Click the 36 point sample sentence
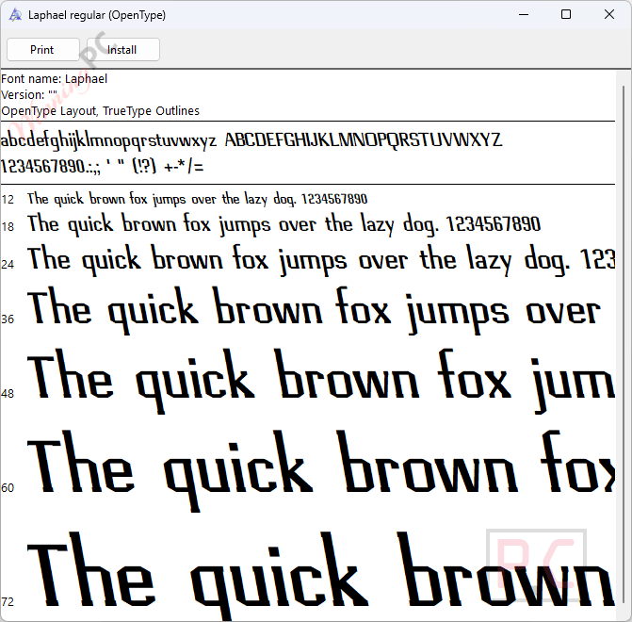Viewport: 632px width, 622px height. pyautogui.click(x=315, y=311)
